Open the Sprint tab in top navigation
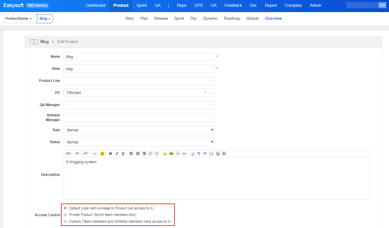This screenshot has height=228, width=389. tap(141, 5)
